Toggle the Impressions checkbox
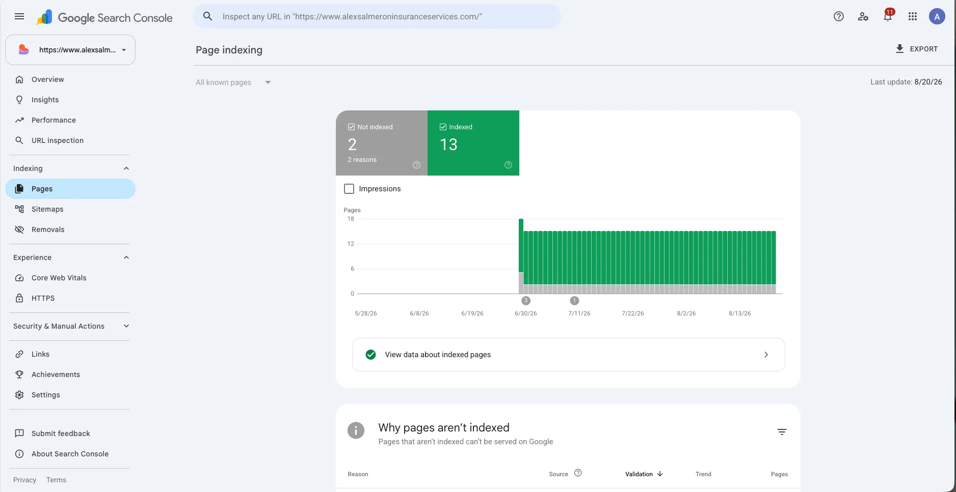 (x=349, y=189)
